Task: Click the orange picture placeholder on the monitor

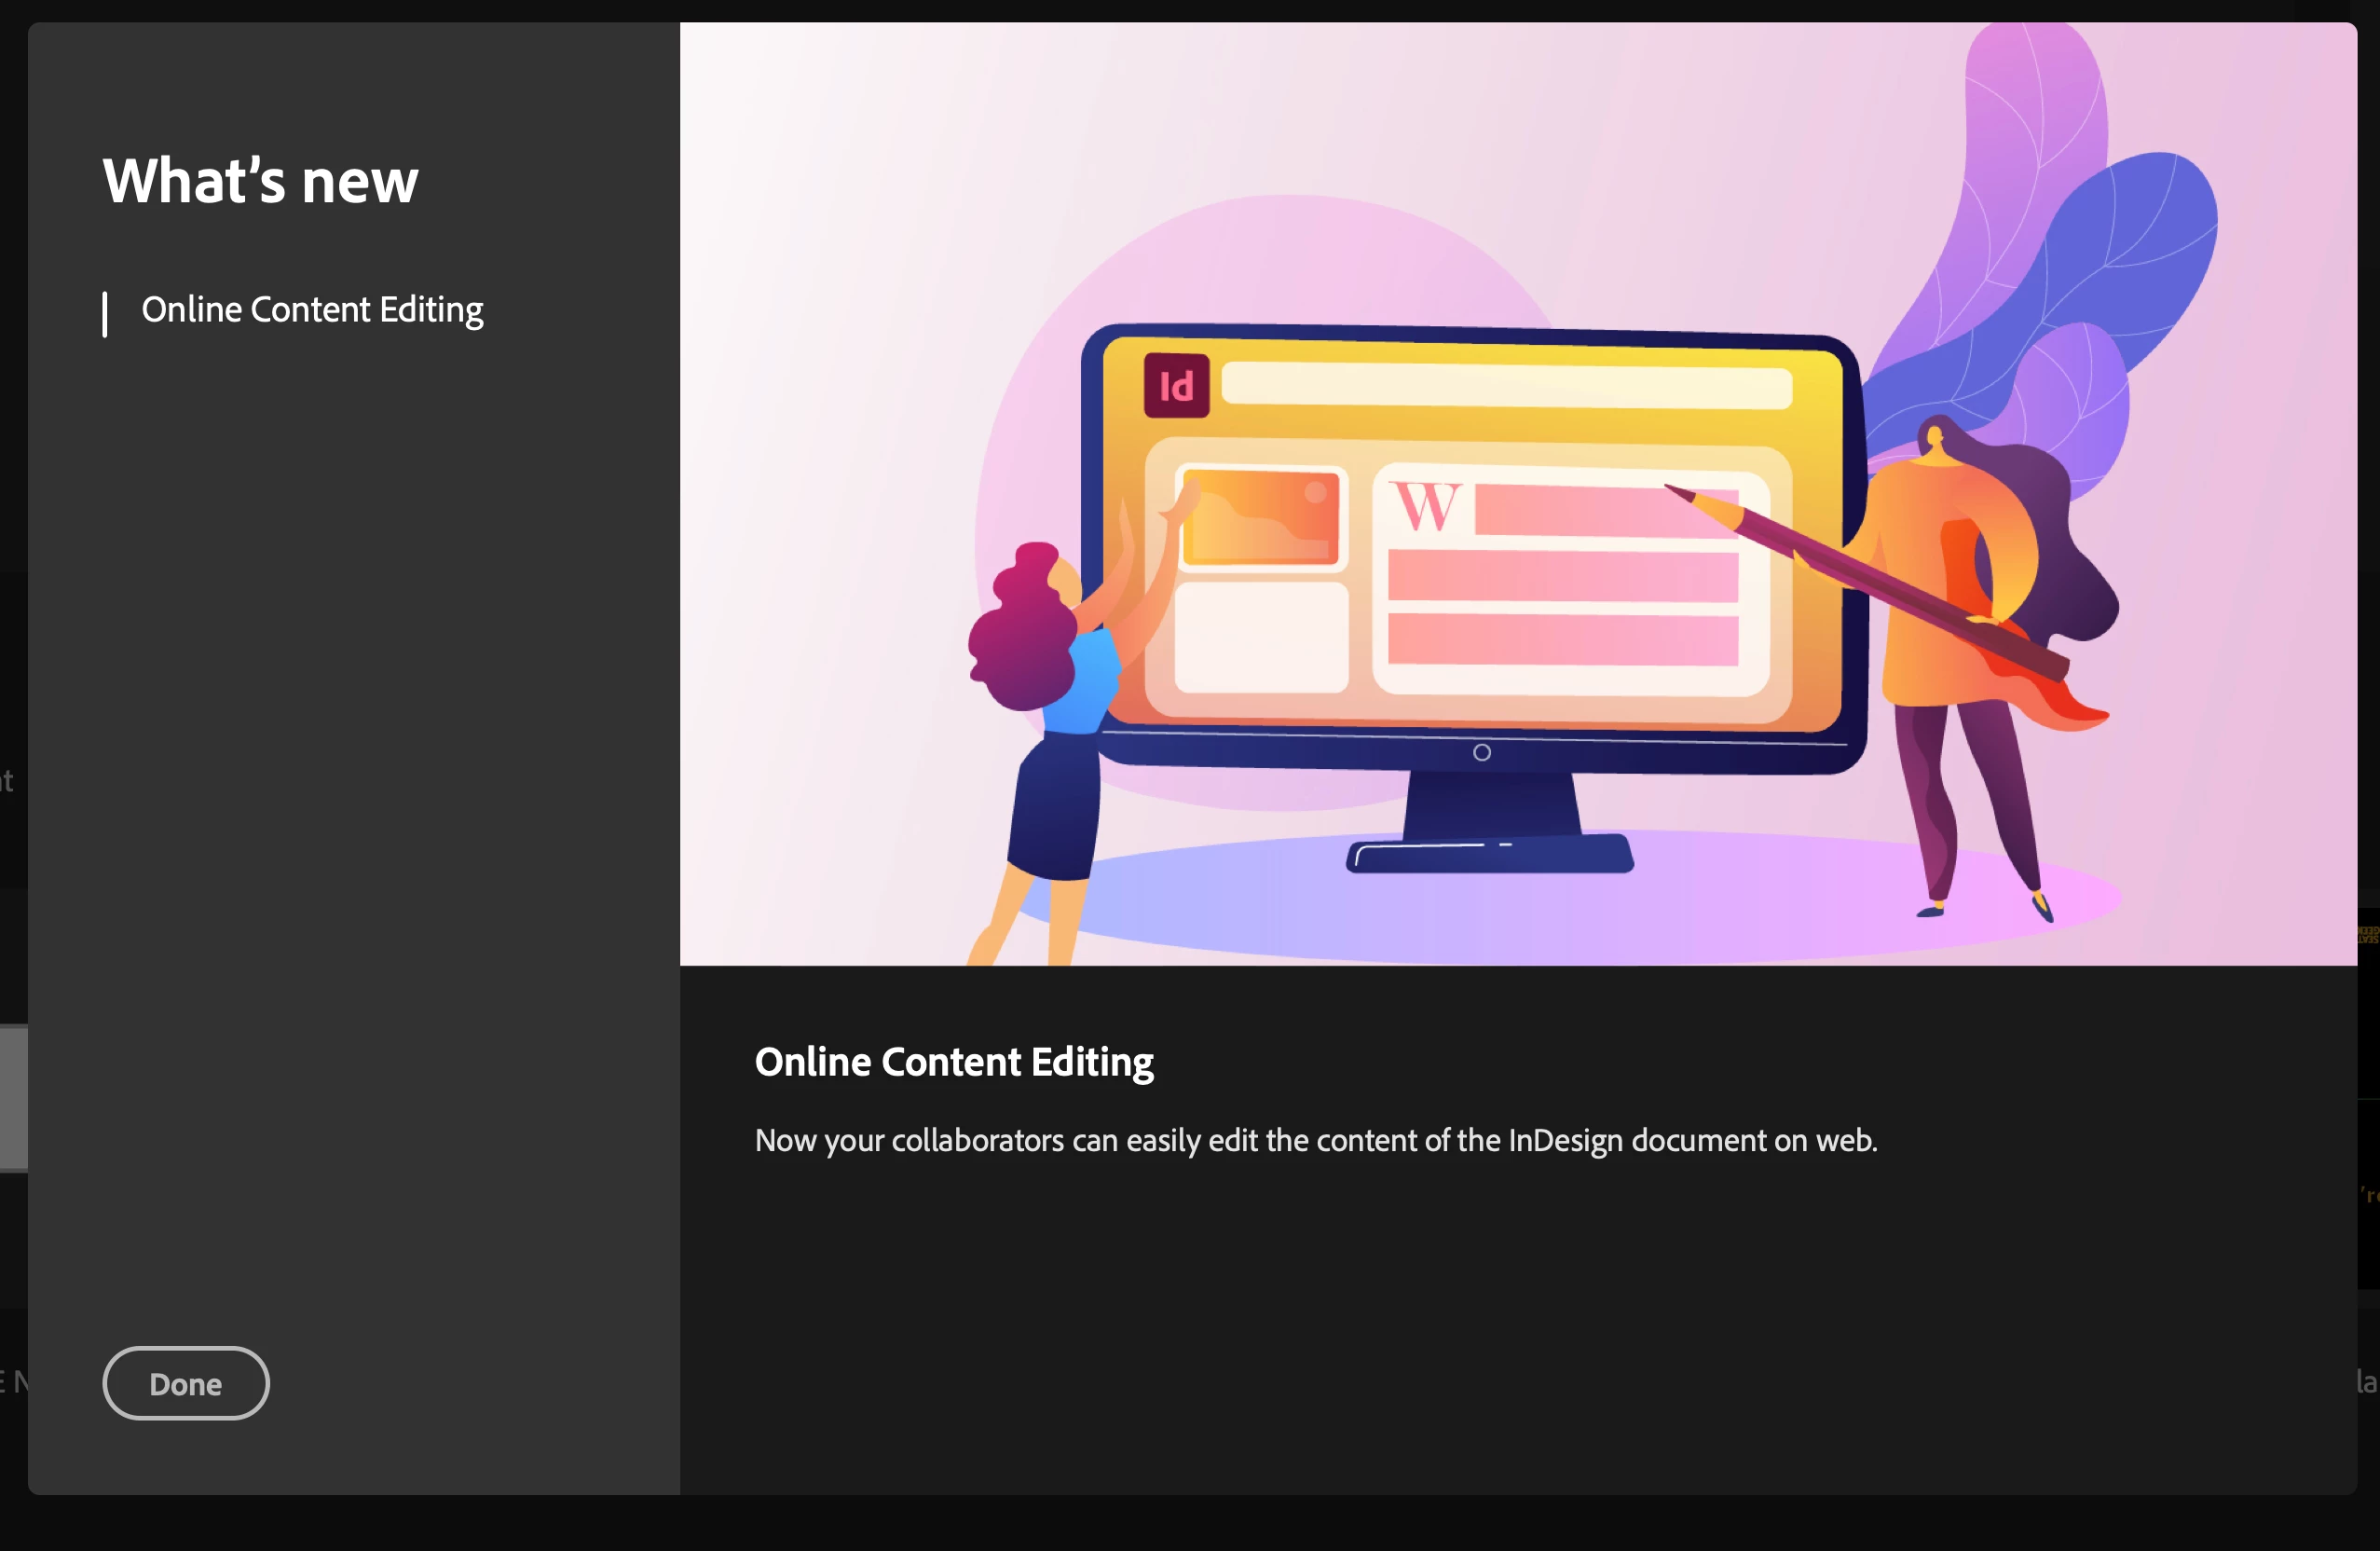Action: tap(1261, 517)
